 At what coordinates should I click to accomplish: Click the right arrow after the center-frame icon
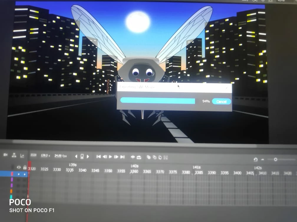pyautogui.click(x=88, y=157)
